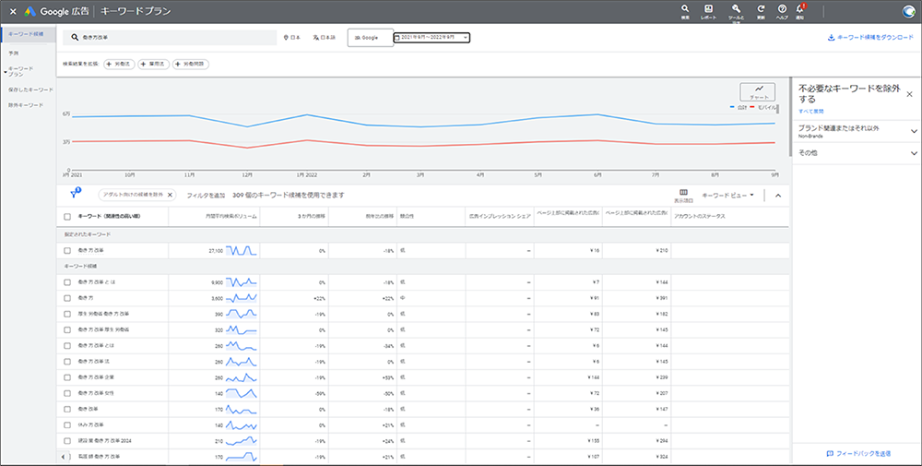Viewport: 922px width, 466px height.
Task: Remove the adult content exclusion filter chip
Action: point(170,195)
